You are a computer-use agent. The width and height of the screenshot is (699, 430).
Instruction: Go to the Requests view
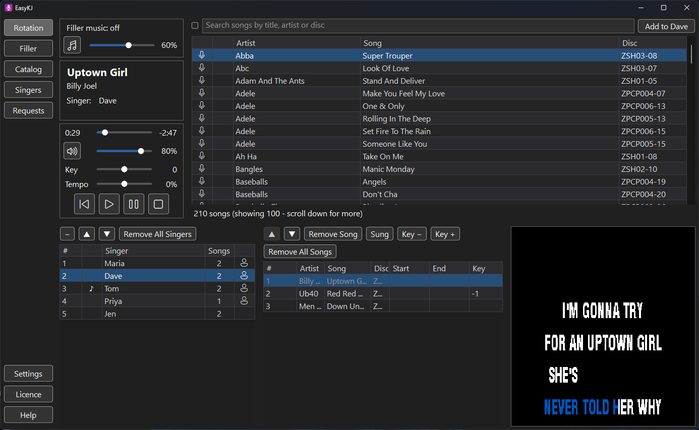28,110
